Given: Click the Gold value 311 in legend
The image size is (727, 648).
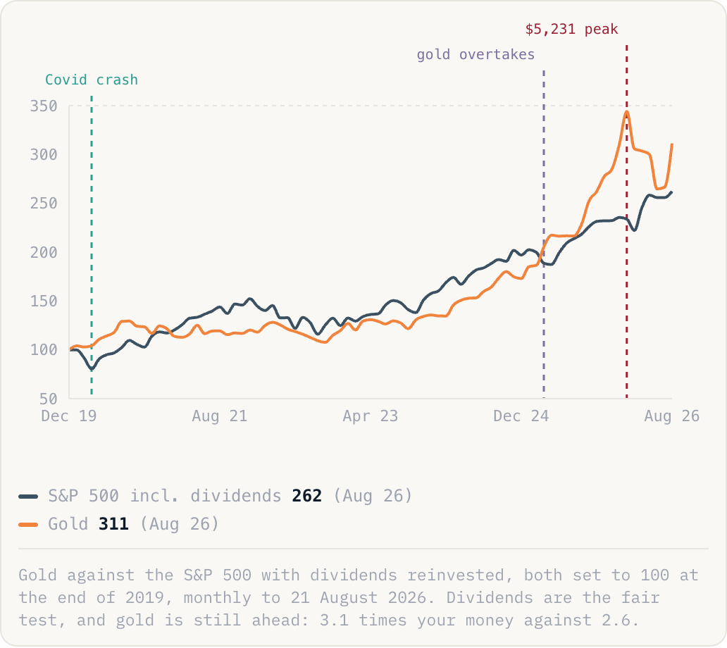Looking at the screenshot, I should click(113, 524).
